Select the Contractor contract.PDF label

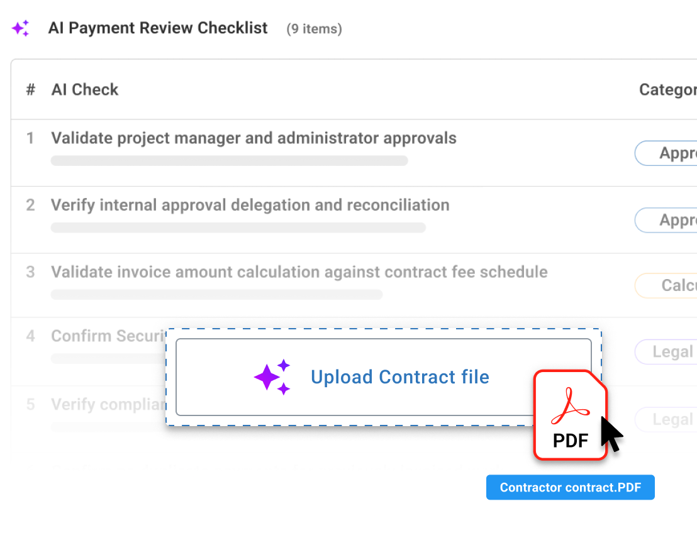570,487
